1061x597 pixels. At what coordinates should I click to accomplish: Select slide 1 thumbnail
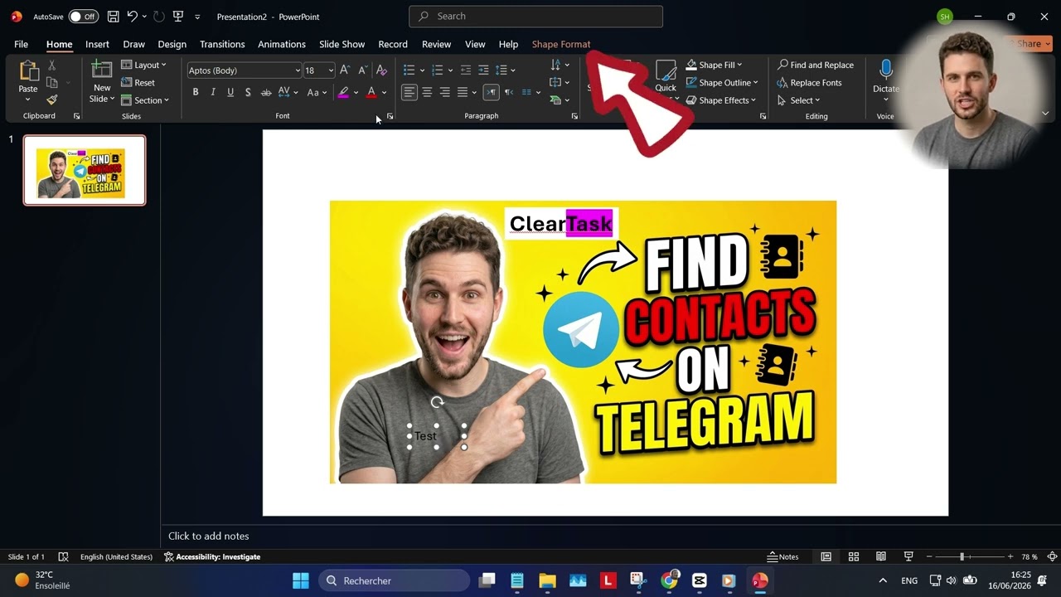[x=85, y=170]
